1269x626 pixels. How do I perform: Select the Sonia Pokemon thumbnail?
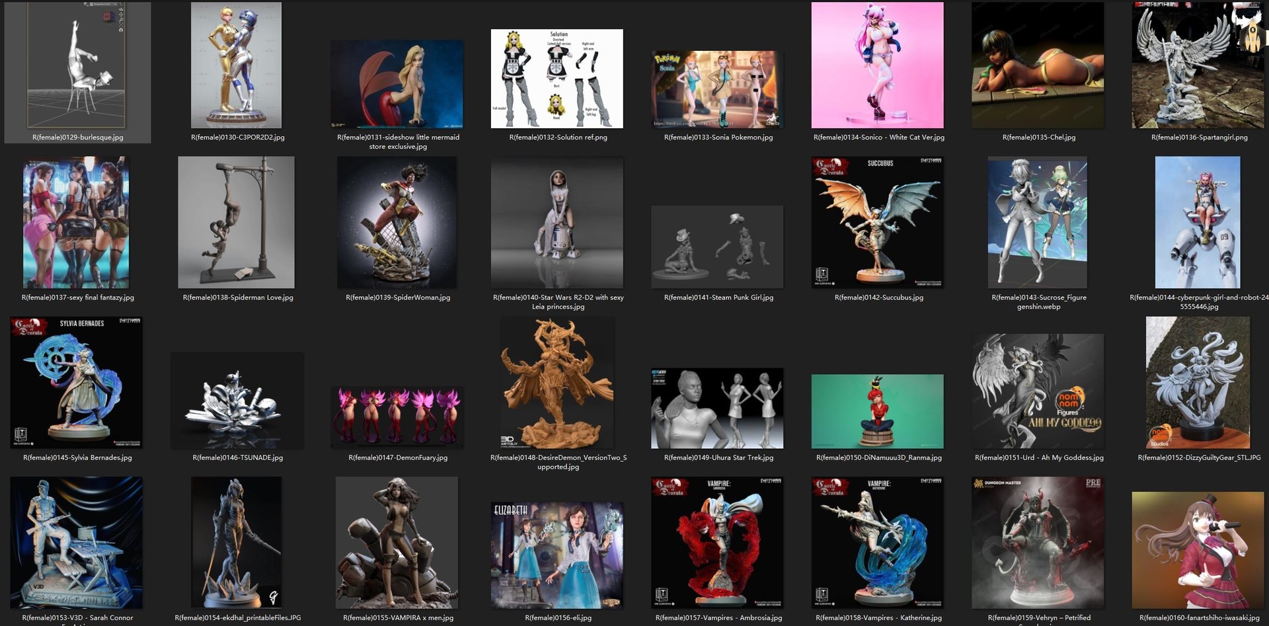coord(717,89)
